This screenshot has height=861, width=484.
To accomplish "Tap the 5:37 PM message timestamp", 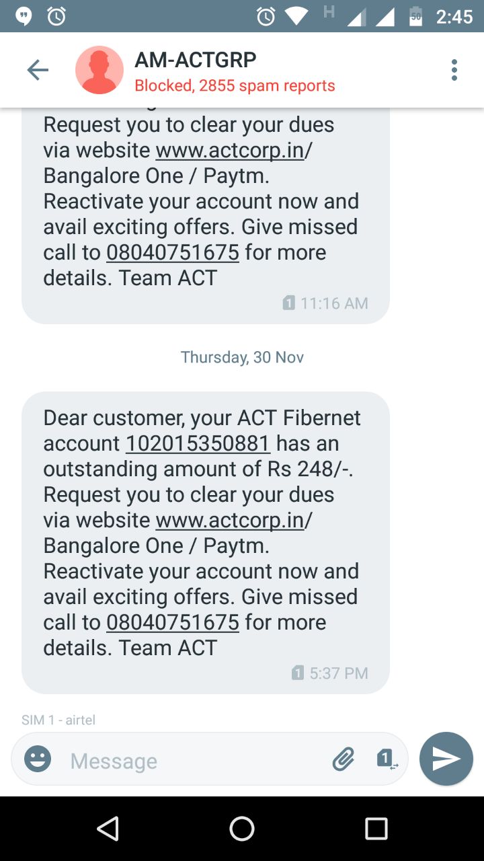I will click(338, 673).
